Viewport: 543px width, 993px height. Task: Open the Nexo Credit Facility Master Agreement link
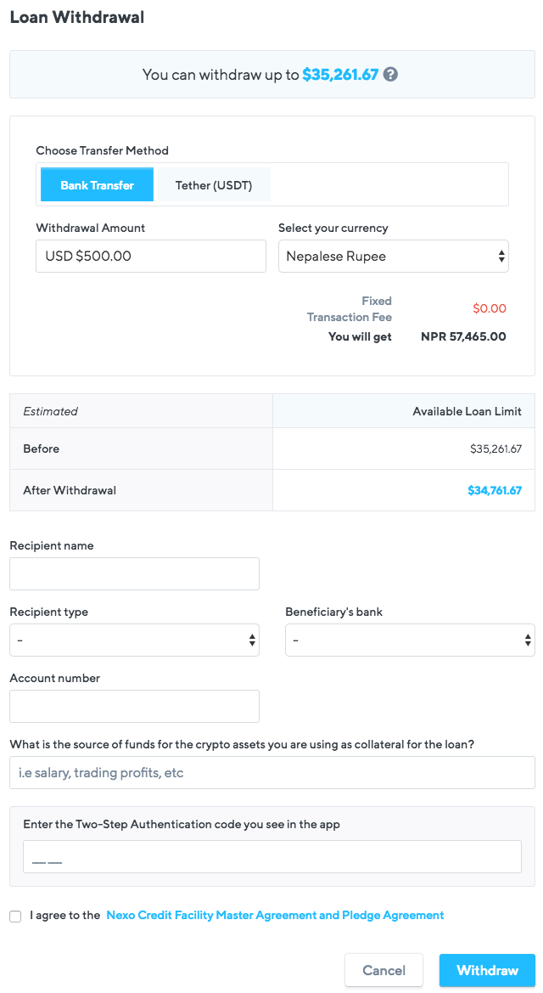275,915
